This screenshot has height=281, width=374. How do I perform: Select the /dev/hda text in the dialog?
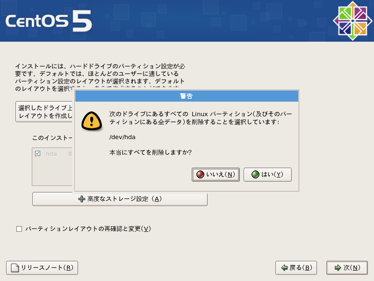click(x=122, y=137)
